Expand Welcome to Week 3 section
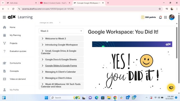180x101 pixels. [x=61, y=38]
